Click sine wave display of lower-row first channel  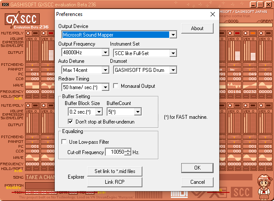(x=32, y=158)
